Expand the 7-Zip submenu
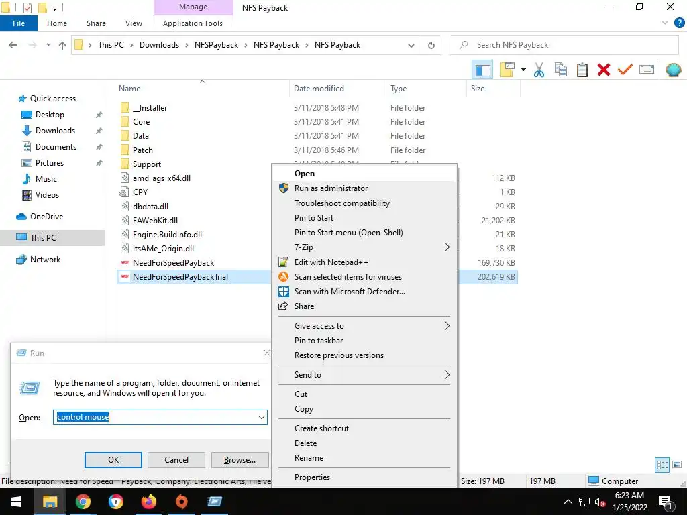 point(364,247)
